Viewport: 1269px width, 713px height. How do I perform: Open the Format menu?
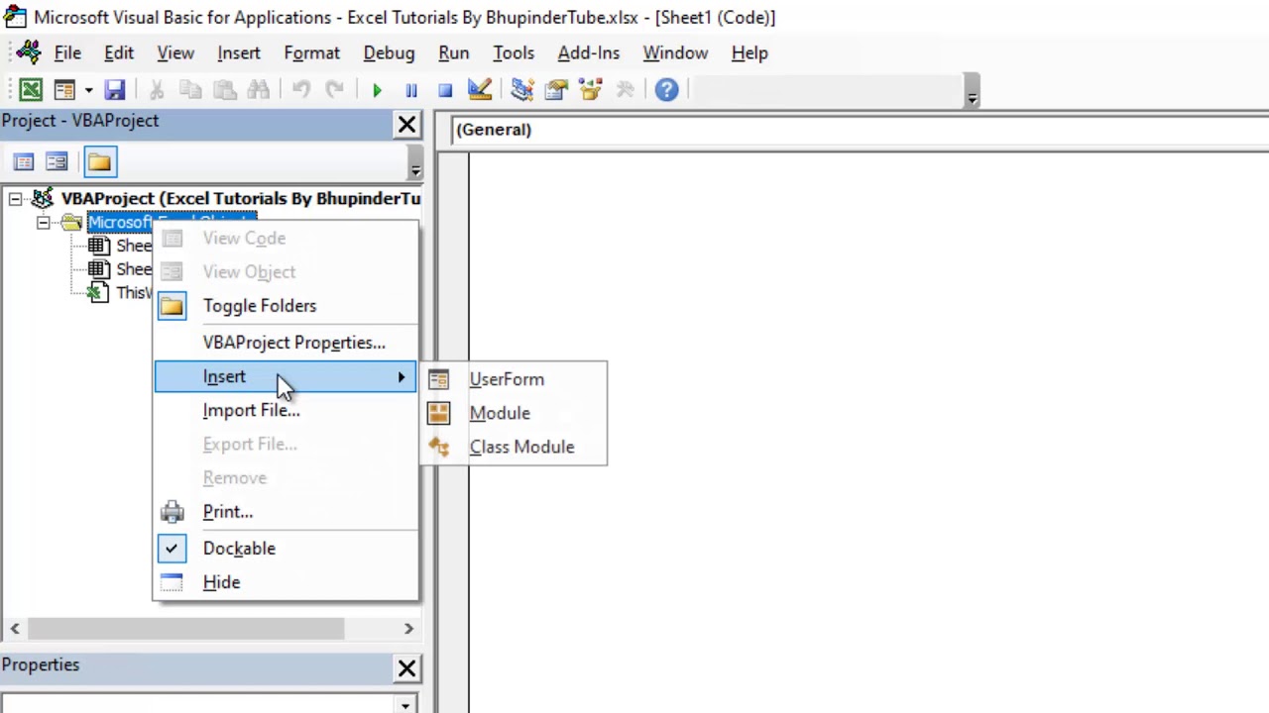pos(311,53)
